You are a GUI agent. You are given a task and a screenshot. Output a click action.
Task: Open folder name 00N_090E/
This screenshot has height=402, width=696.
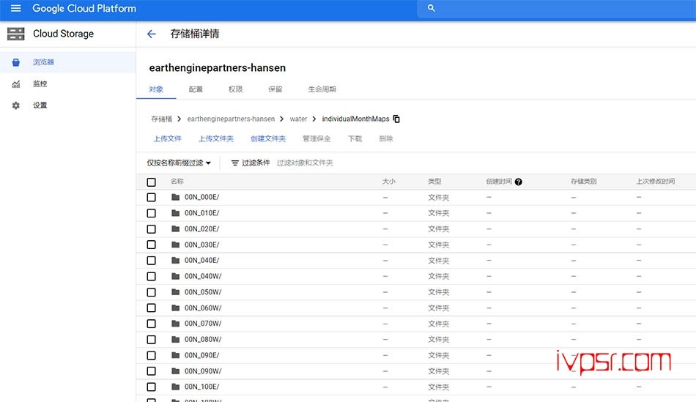coord(202,355)
